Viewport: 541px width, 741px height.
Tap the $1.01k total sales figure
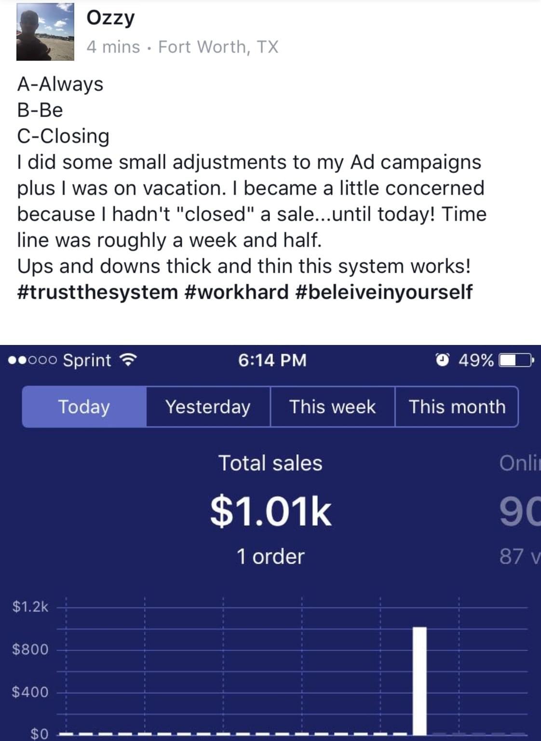[270, 511]
